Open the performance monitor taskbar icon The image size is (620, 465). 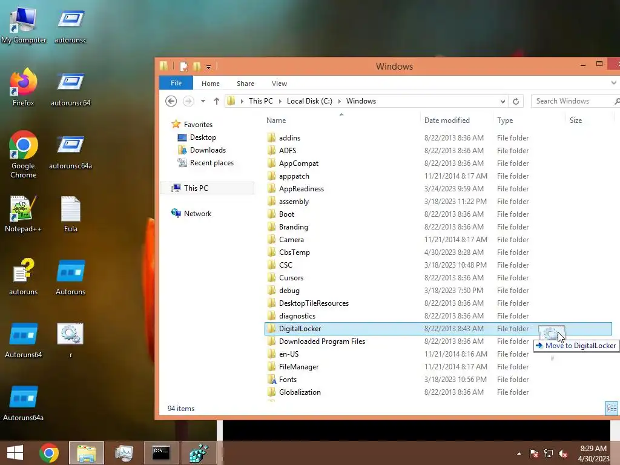click(x=124, y=453)
